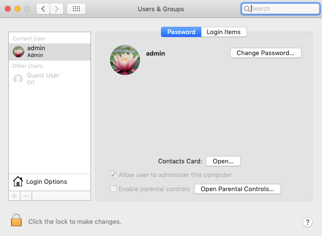The image size is (322, 236).
Task: Click the Guest User silhouette icon
Action: tap(18, 79)
